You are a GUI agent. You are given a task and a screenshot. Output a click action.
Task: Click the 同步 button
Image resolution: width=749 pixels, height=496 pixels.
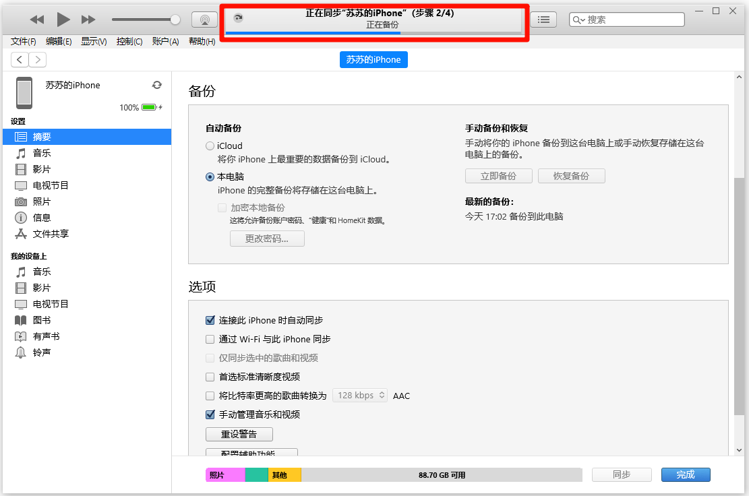pyautogui.click(x=622, y=475)
